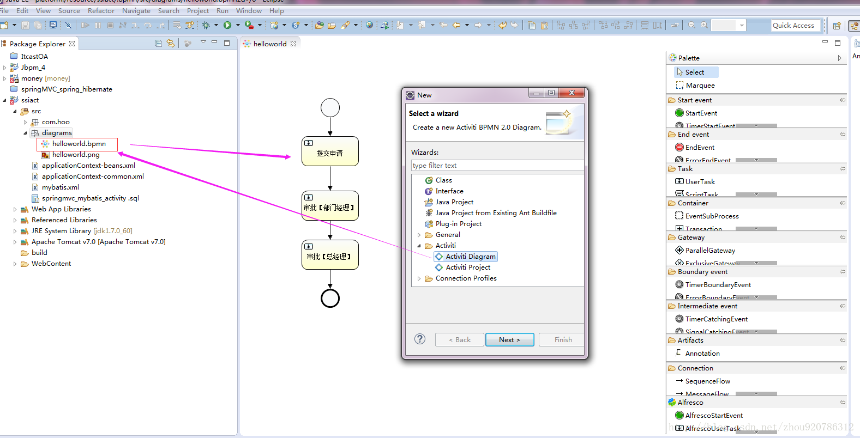Screen dimensions: 860x438
Task: Open the Refactor menu
Action: tap(101, 10)
